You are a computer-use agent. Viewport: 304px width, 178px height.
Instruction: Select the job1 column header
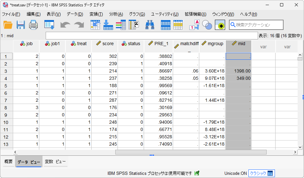(x=52, y=46)
